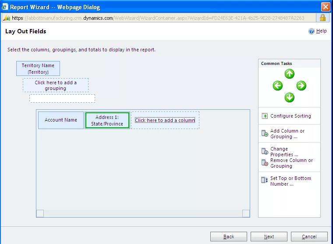Screen dimensions: 333x244
Task: Select the Account Name column
Action: (61, 120)
